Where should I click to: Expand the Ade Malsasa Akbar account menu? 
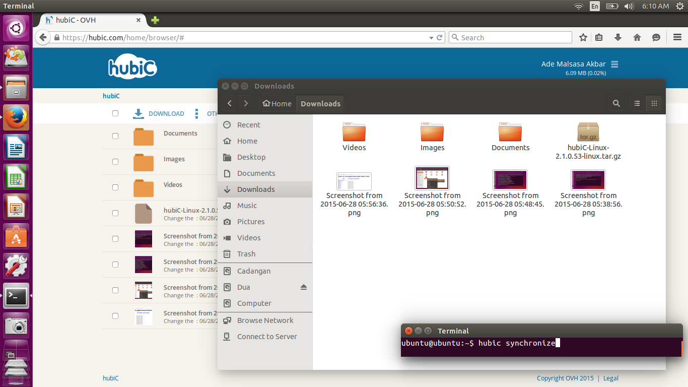click(x=614, y=64)
